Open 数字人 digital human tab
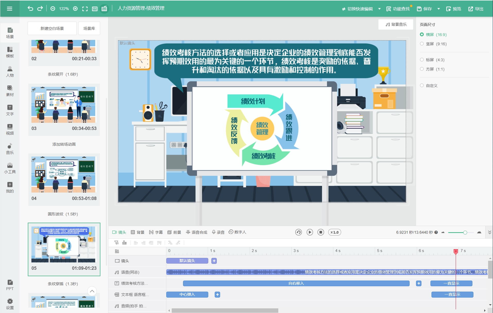The image size is (493, 313). point(237,232)
